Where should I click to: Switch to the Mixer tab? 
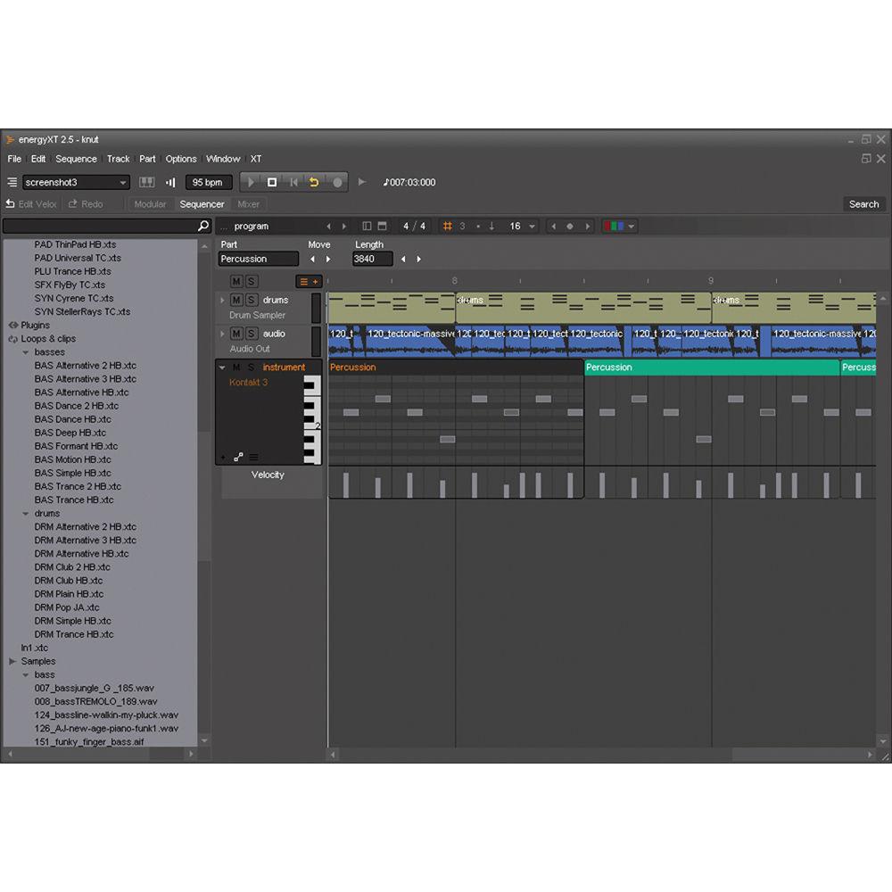pyautogui.click(x=248, y=204)
